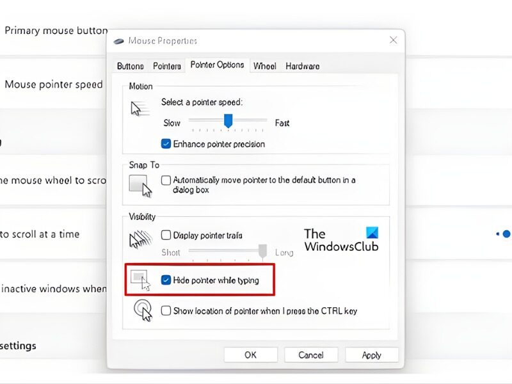
Task: Open the Pointers tab
Action: pyautogui.click(x=167, y=66)
